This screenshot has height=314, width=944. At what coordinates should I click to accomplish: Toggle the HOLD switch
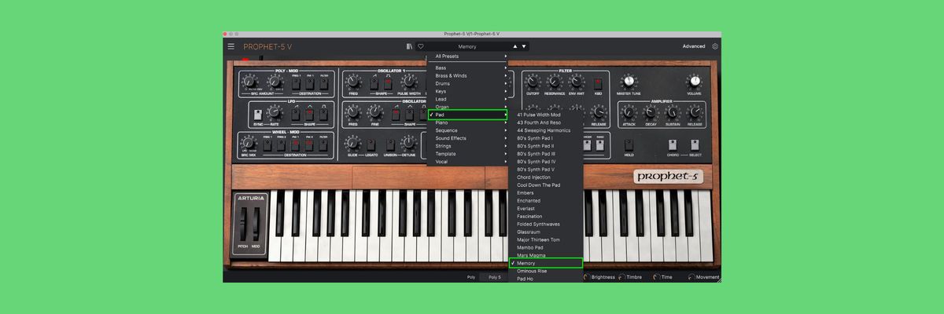[x=629, y=144]
